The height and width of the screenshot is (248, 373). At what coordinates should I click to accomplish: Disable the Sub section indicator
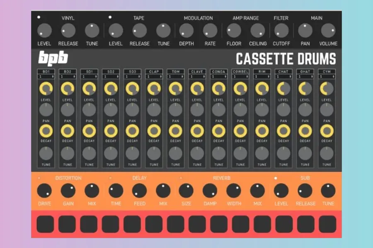pos(276,178)
